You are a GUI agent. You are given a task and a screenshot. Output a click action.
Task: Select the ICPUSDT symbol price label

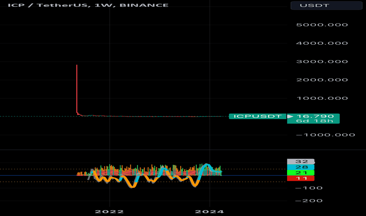[x=258, y=116]
